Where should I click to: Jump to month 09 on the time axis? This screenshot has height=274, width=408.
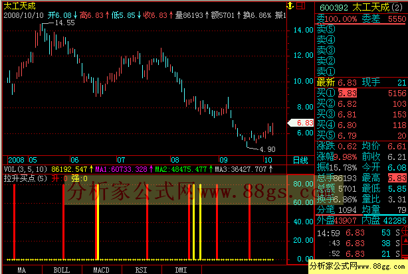pyautogui.click(x=223, y=160)
